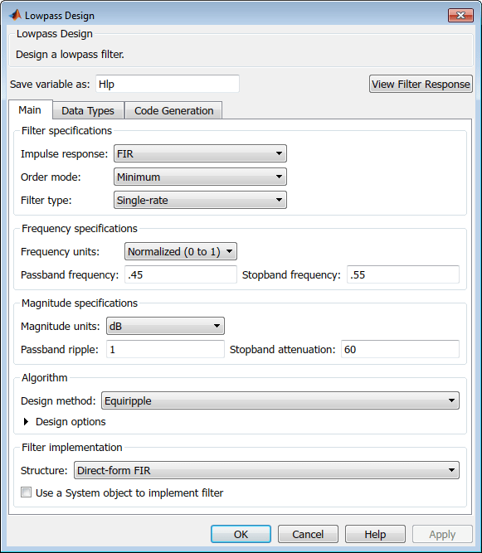Click the 'Filter type:' label

46,200
